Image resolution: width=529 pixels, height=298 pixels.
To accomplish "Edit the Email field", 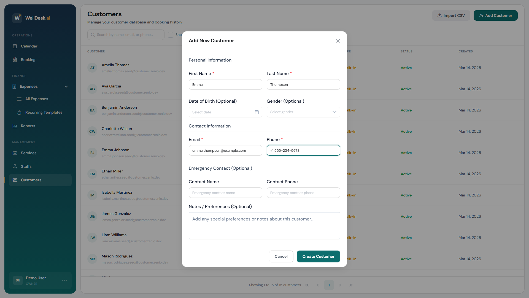I will point(225,150).
